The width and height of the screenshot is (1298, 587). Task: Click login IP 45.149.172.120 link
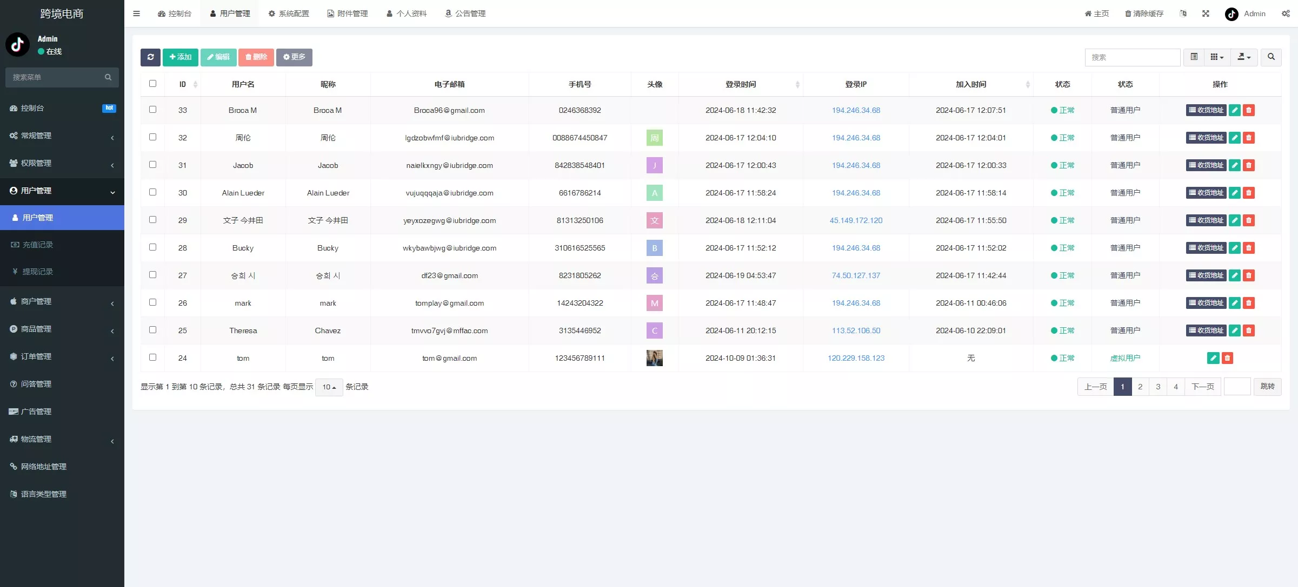[x=856, y=220]
